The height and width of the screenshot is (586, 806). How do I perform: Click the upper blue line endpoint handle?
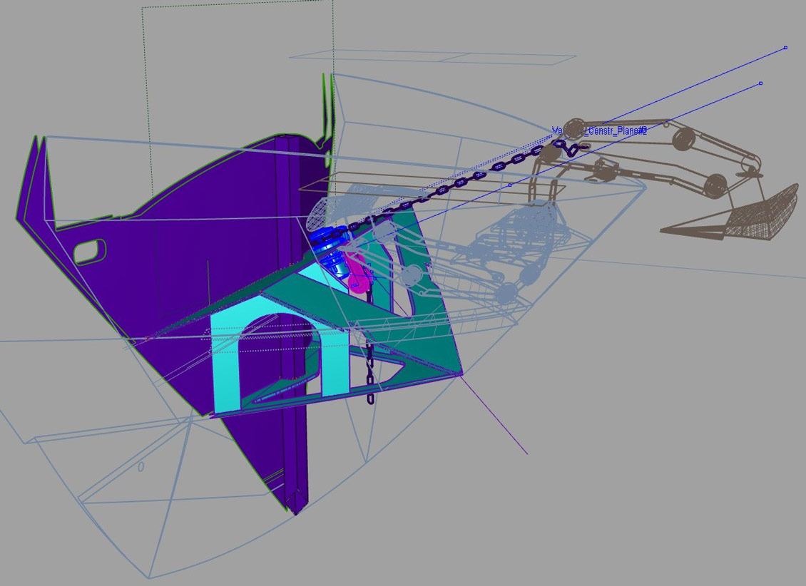785,48
